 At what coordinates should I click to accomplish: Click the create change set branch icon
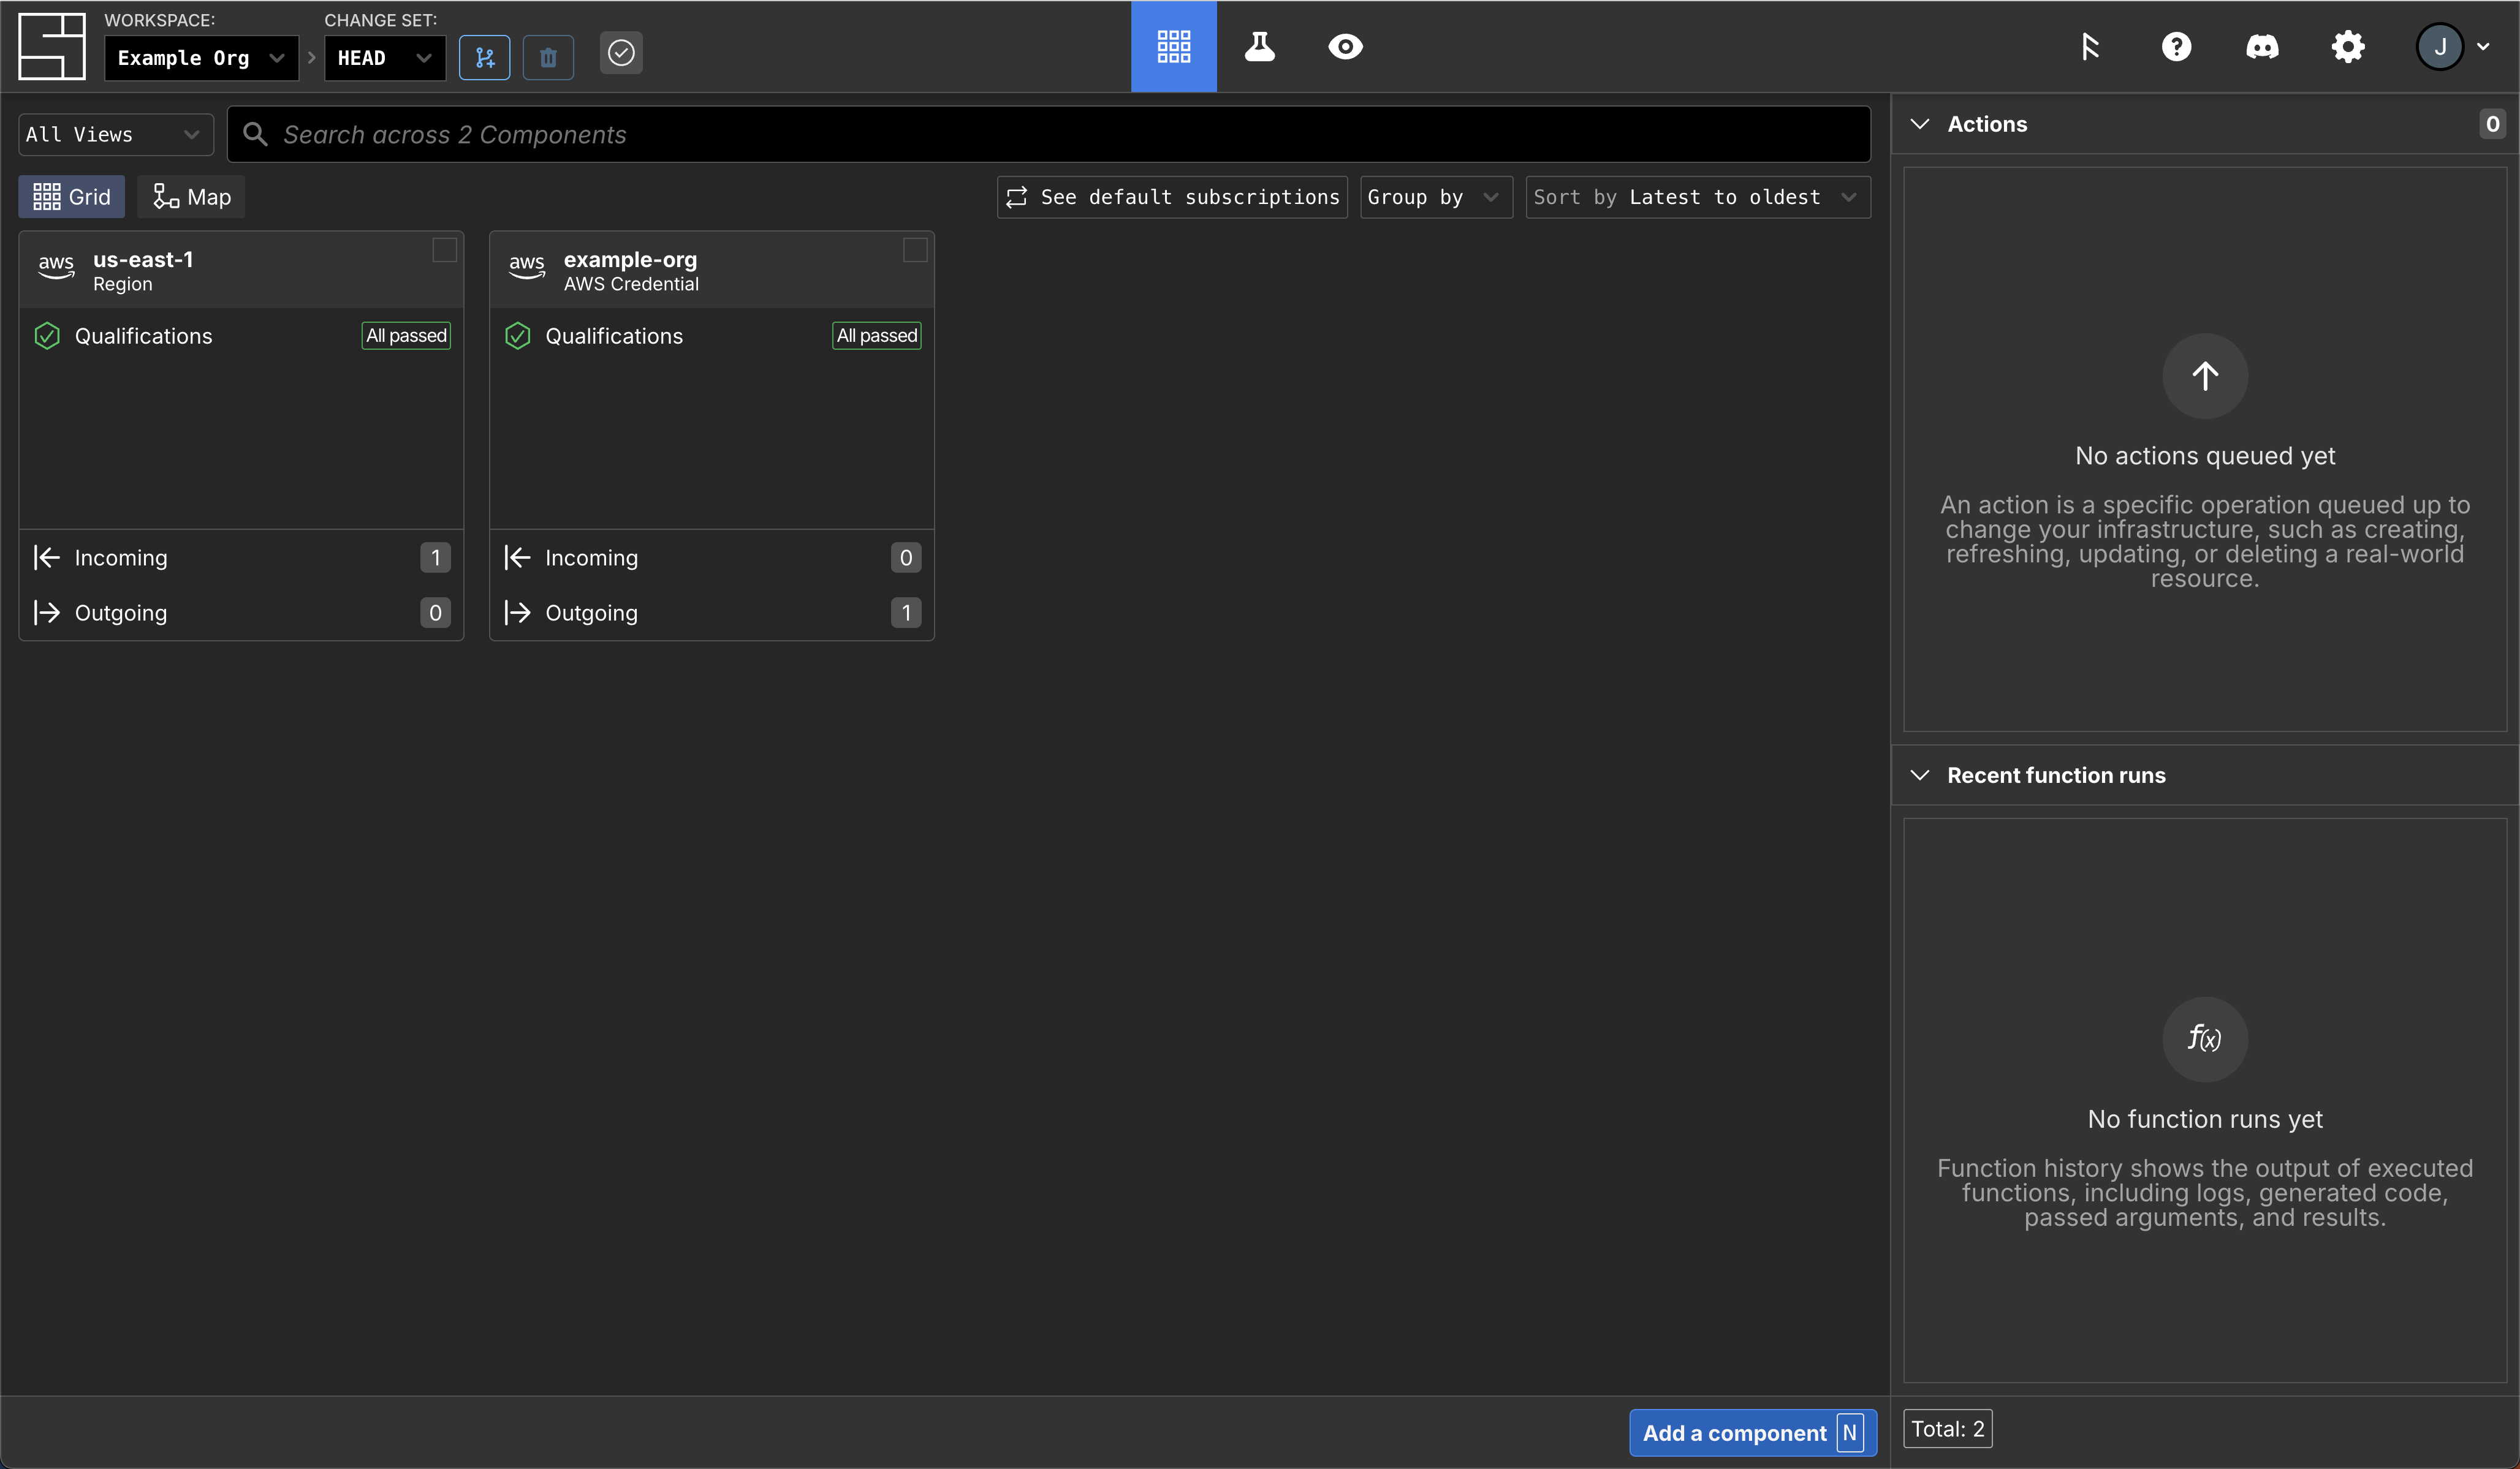coord(485,58)
